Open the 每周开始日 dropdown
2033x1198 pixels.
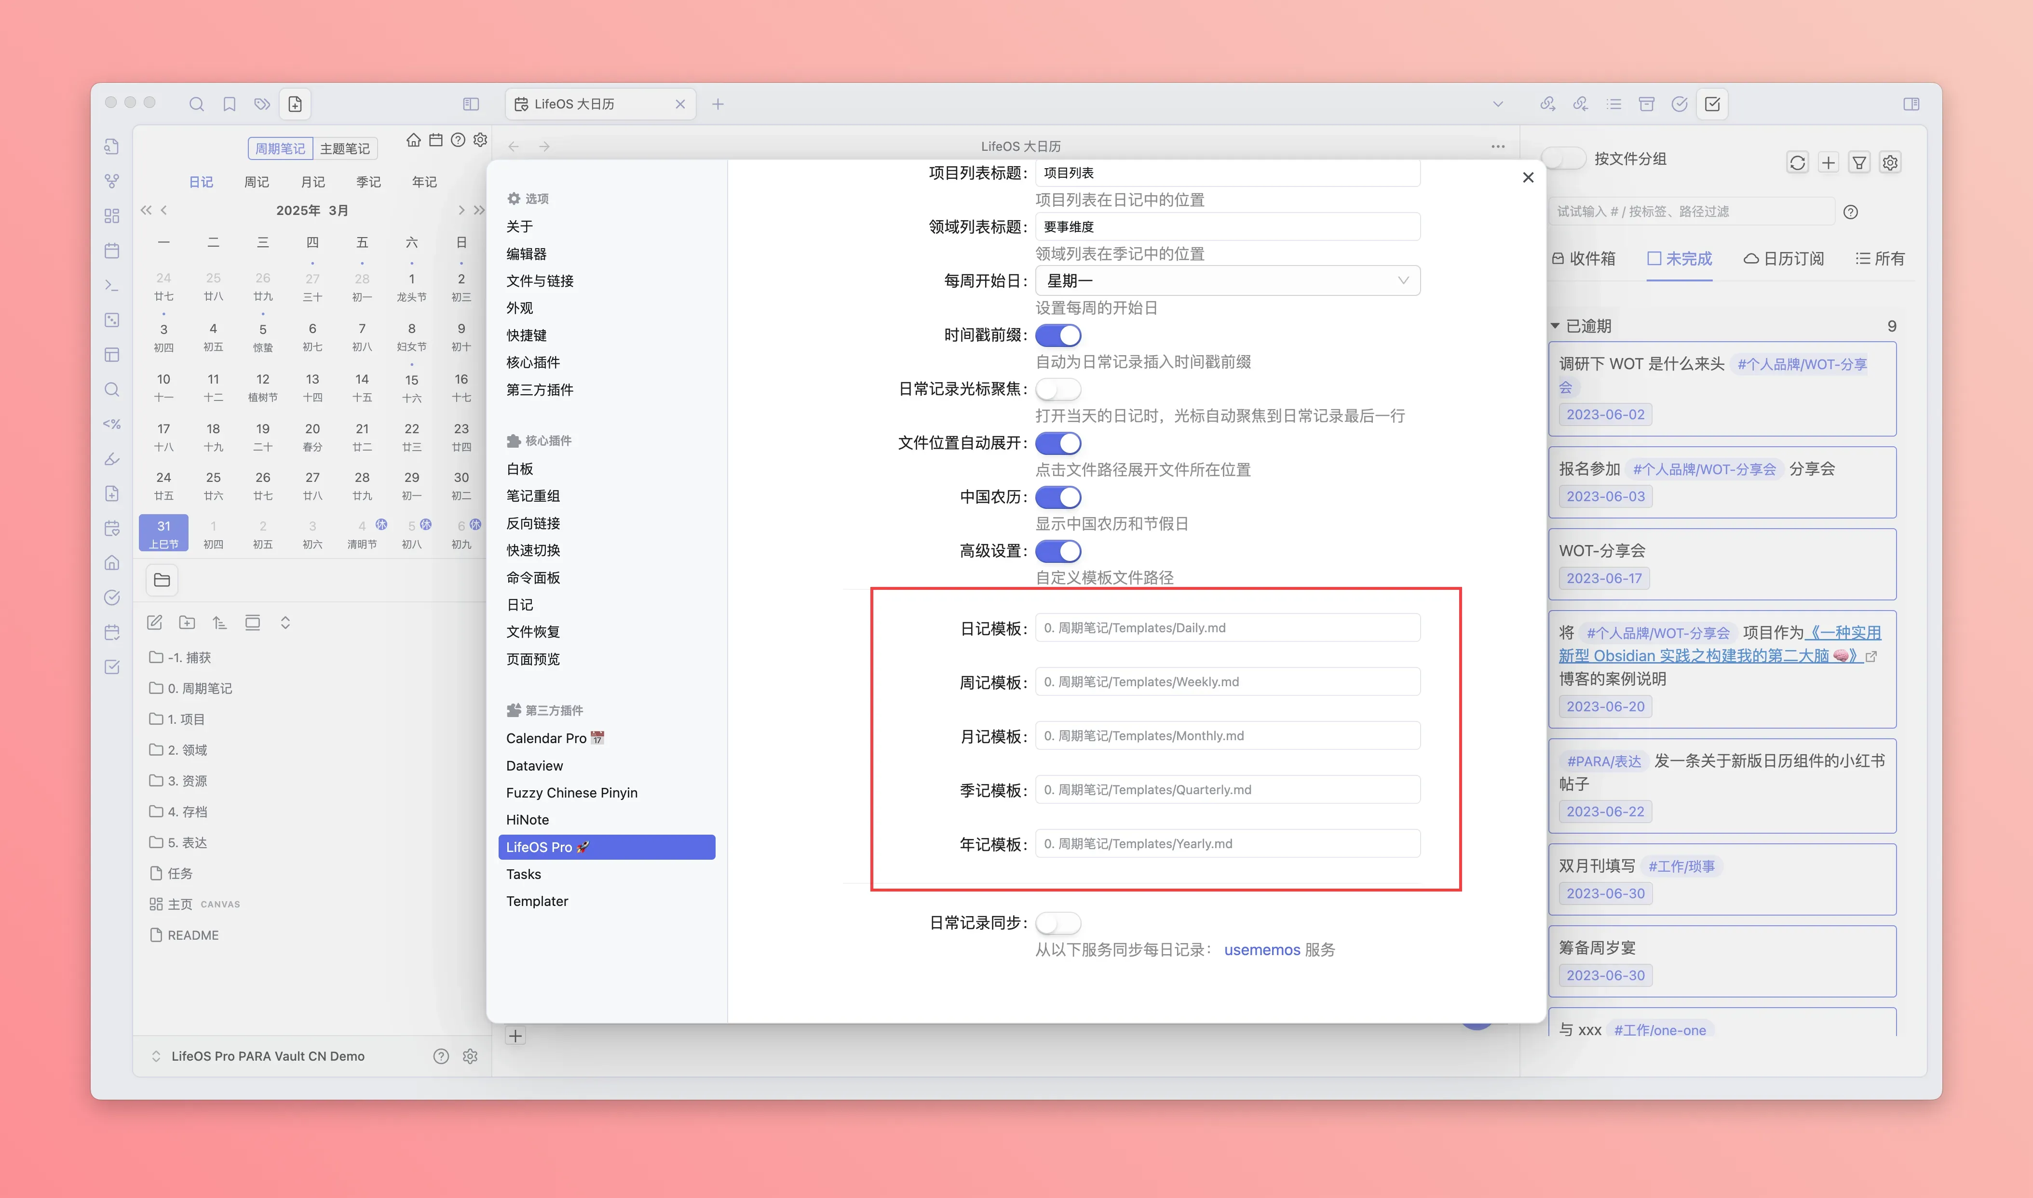pos(1227,281)
